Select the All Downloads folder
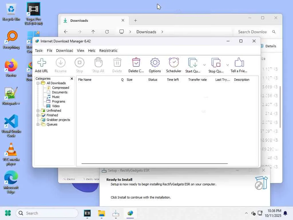This screenshot has width=293, height=220. (56, 83)
